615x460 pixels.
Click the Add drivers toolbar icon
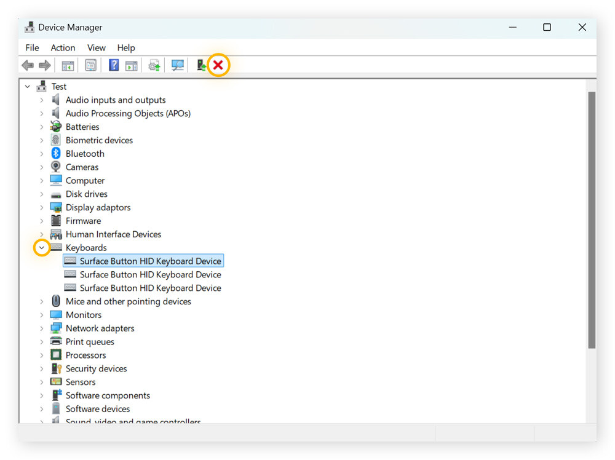[x=200, y=65]
